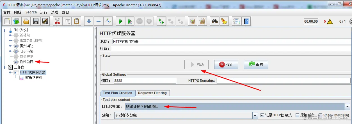Open the 编辑 menu
The width and height of the screenshot is (352, 124).
click(18, 12)
